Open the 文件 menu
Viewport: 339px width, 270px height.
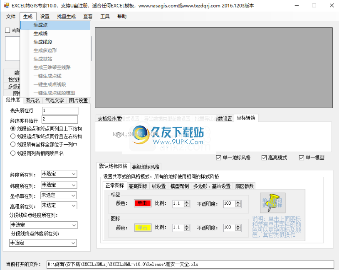(x=10, y=16)
